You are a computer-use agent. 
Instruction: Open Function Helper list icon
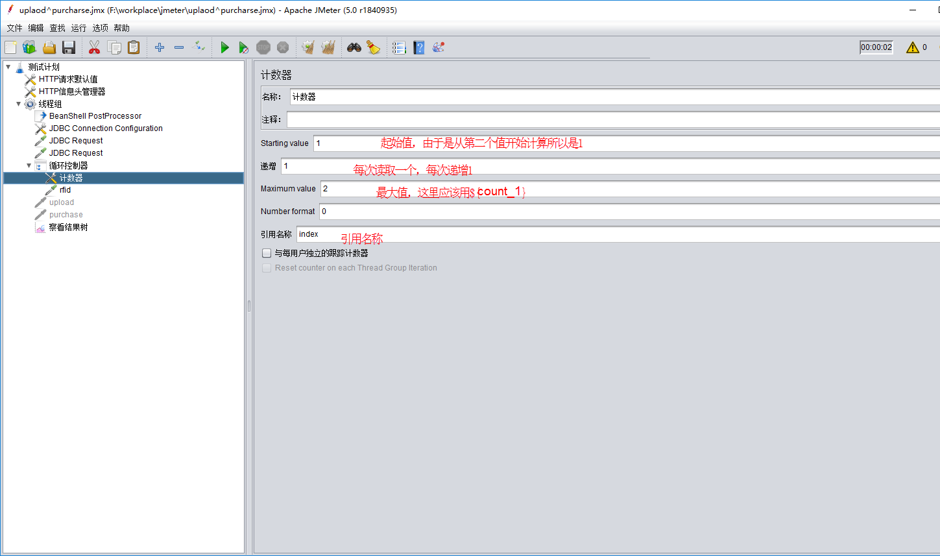click(399, 47)
